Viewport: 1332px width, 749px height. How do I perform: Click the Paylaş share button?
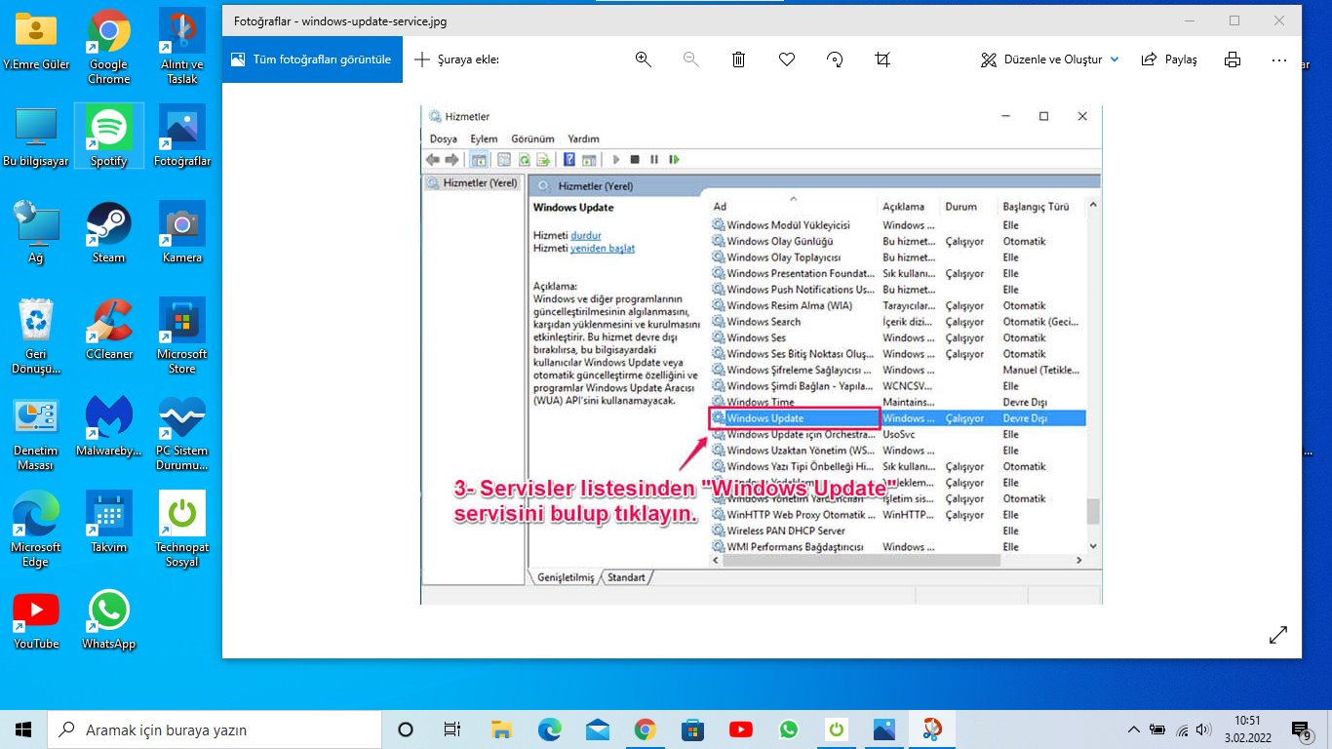(x=1169, y=59)
